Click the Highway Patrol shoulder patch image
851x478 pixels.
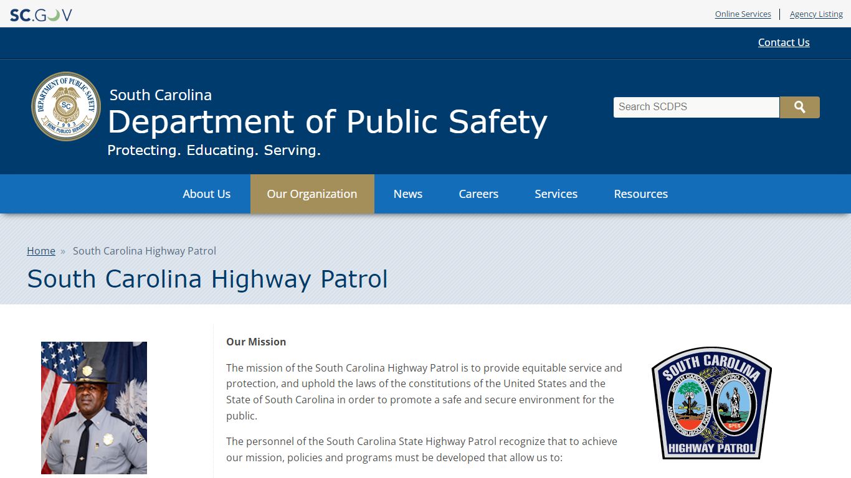tap(711, 403)
